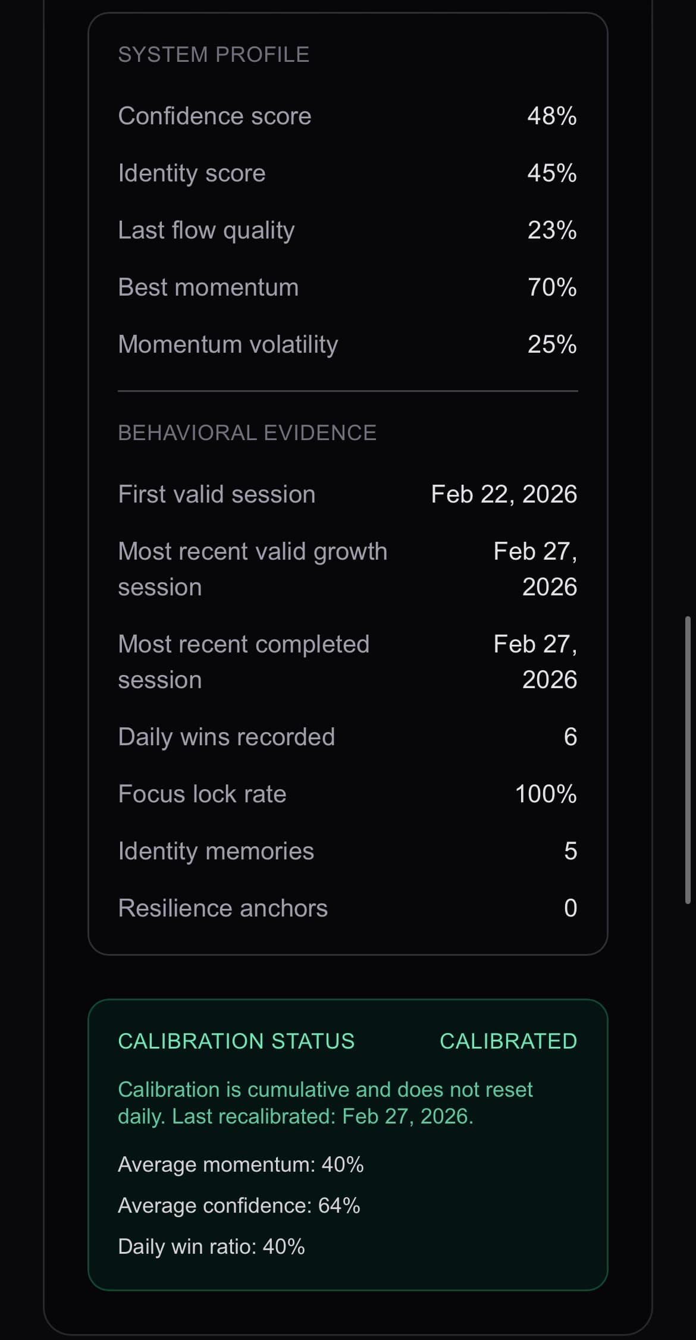The image size is (696, 1340).
Task: Tap the First valid session label
Action: (217, 494)
